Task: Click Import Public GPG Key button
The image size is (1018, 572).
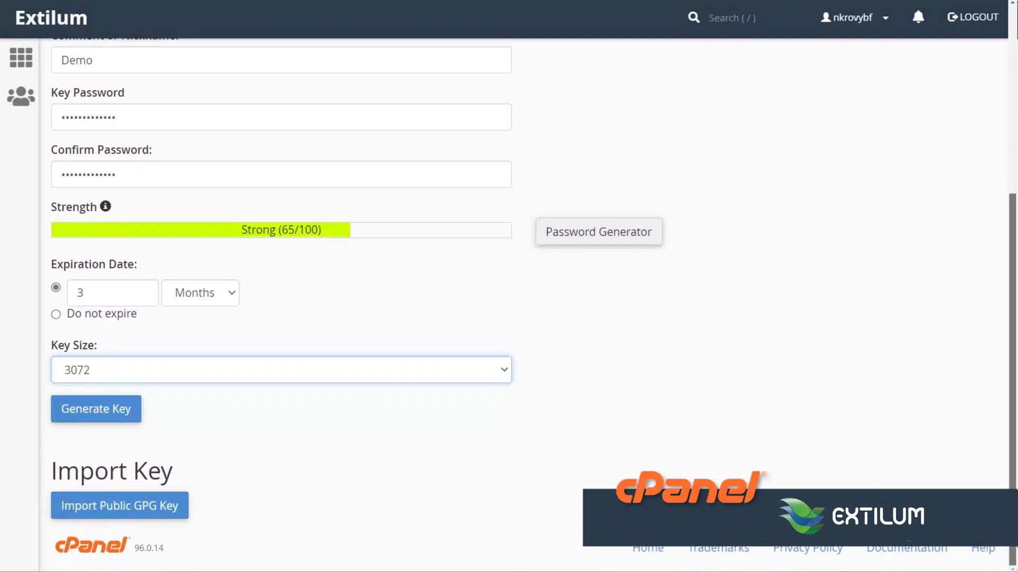Action: 120,505
